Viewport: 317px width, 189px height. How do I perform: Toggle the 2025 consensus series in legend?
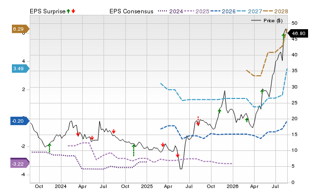click(x=197, y=11)
